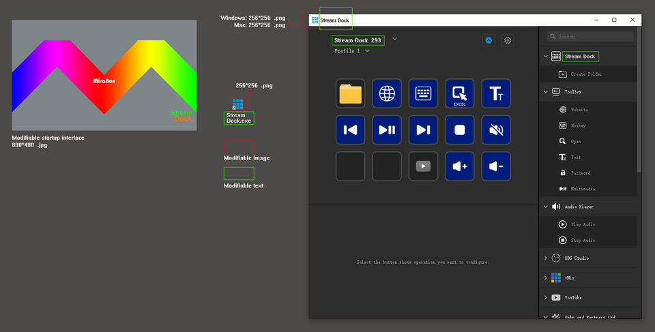655x332 pixels.
Task: Click the keyboard hotkey key in the grid
Action: [x=423, y=93]
